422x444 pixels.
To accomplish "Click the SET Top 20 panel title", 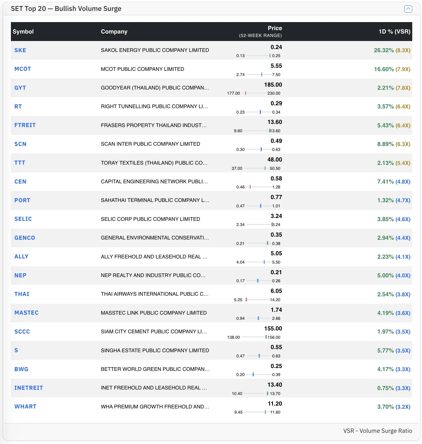I will (x=66, y=9).
